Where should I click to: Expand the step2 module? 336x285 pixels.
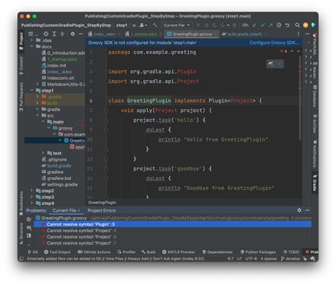coord(32,191)
